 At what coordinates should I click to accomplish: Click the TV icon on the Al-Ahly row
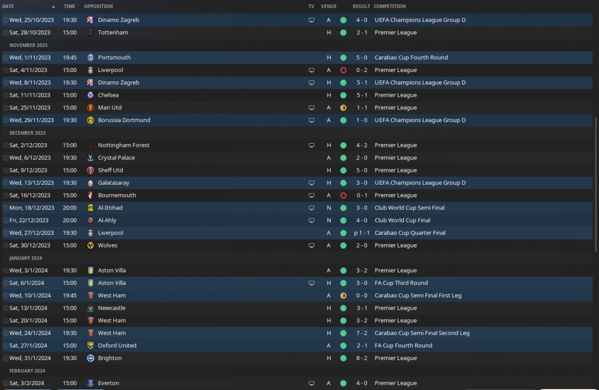(x=311, y=220)
